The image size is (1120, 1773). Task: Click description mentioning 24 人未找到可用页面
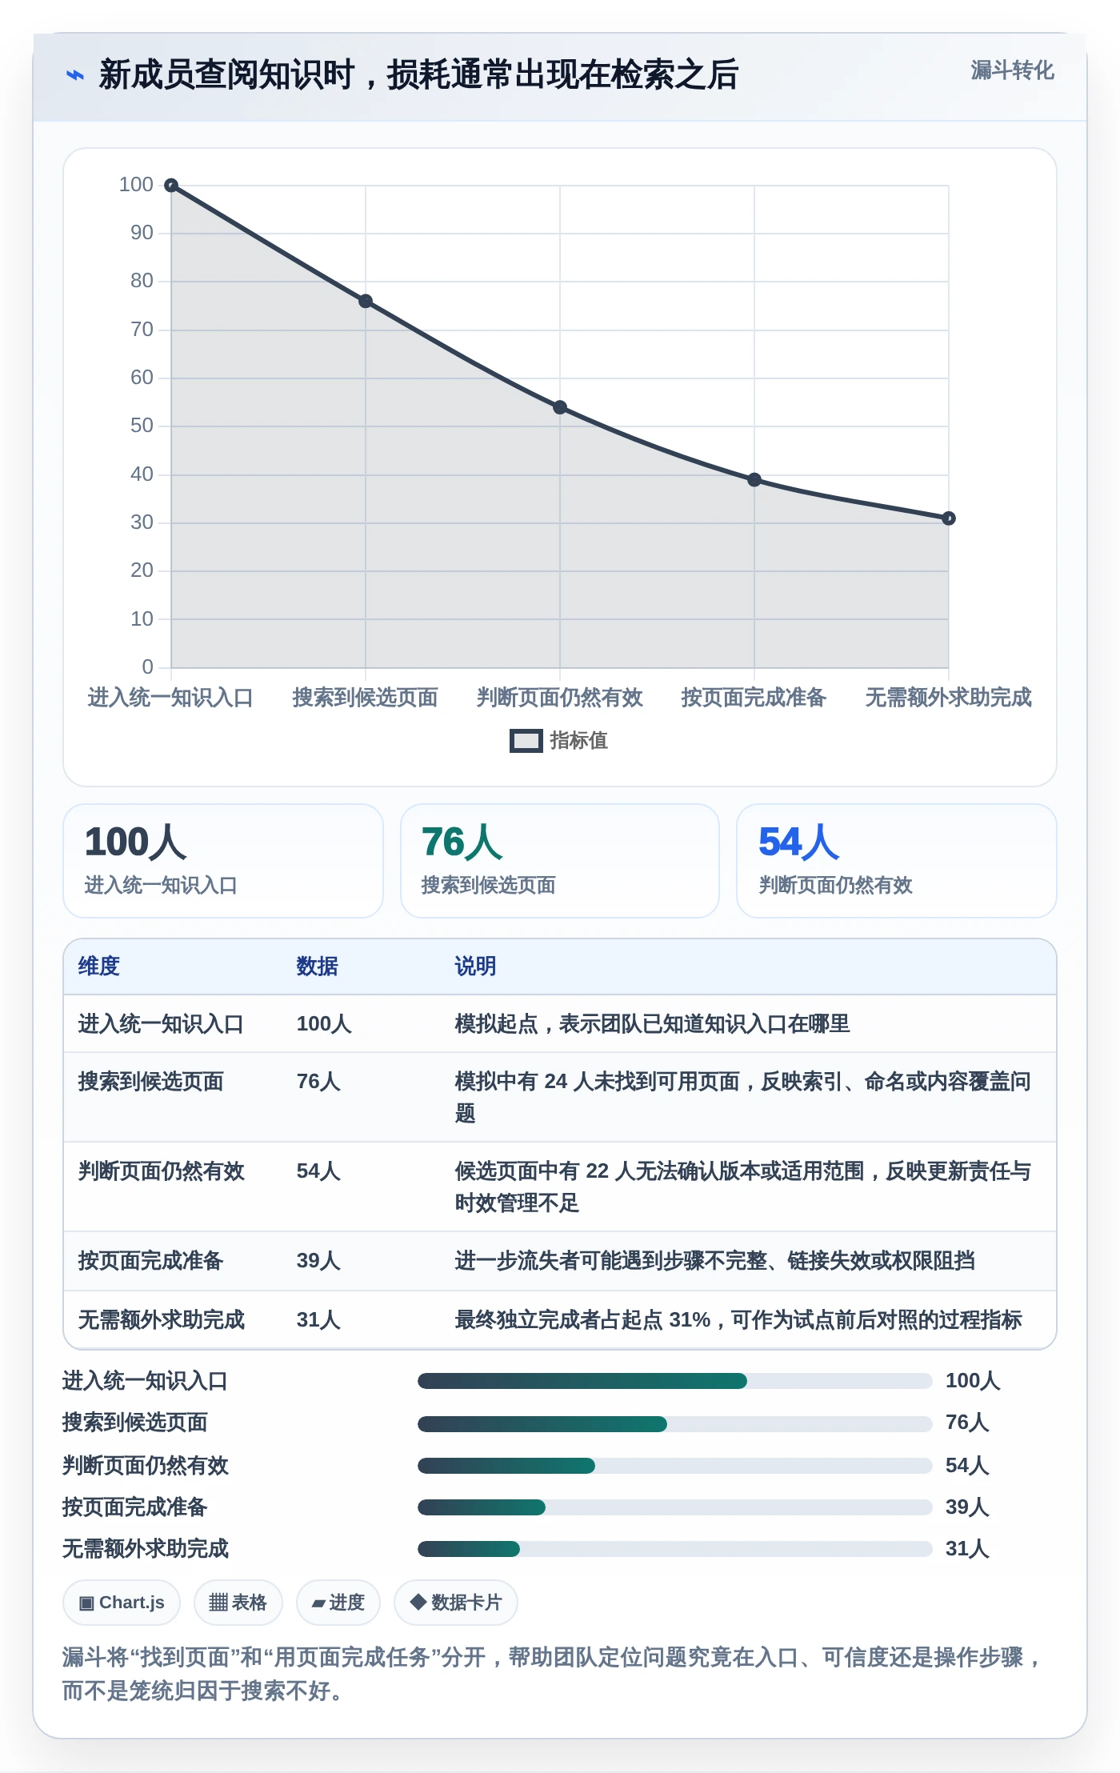742,1097
